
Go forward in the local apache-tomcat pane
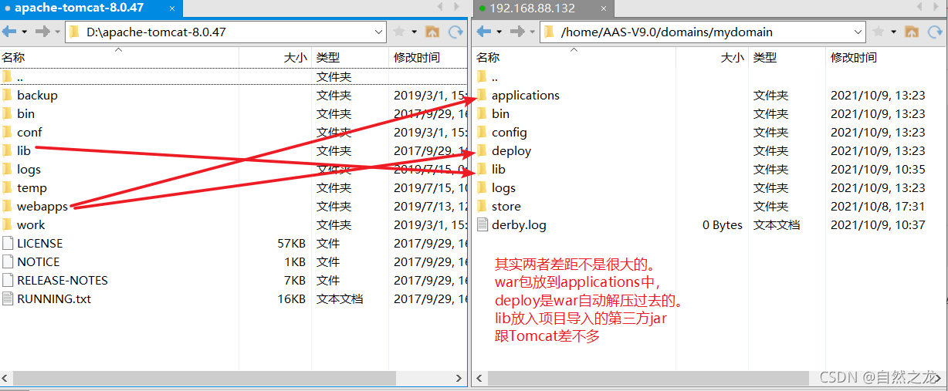[x=42, y=32]
